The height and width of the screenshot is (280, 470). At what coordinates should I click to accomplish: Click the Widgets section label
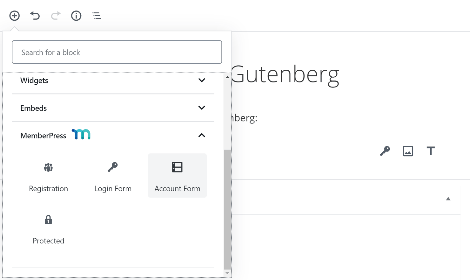pos(34,80)
